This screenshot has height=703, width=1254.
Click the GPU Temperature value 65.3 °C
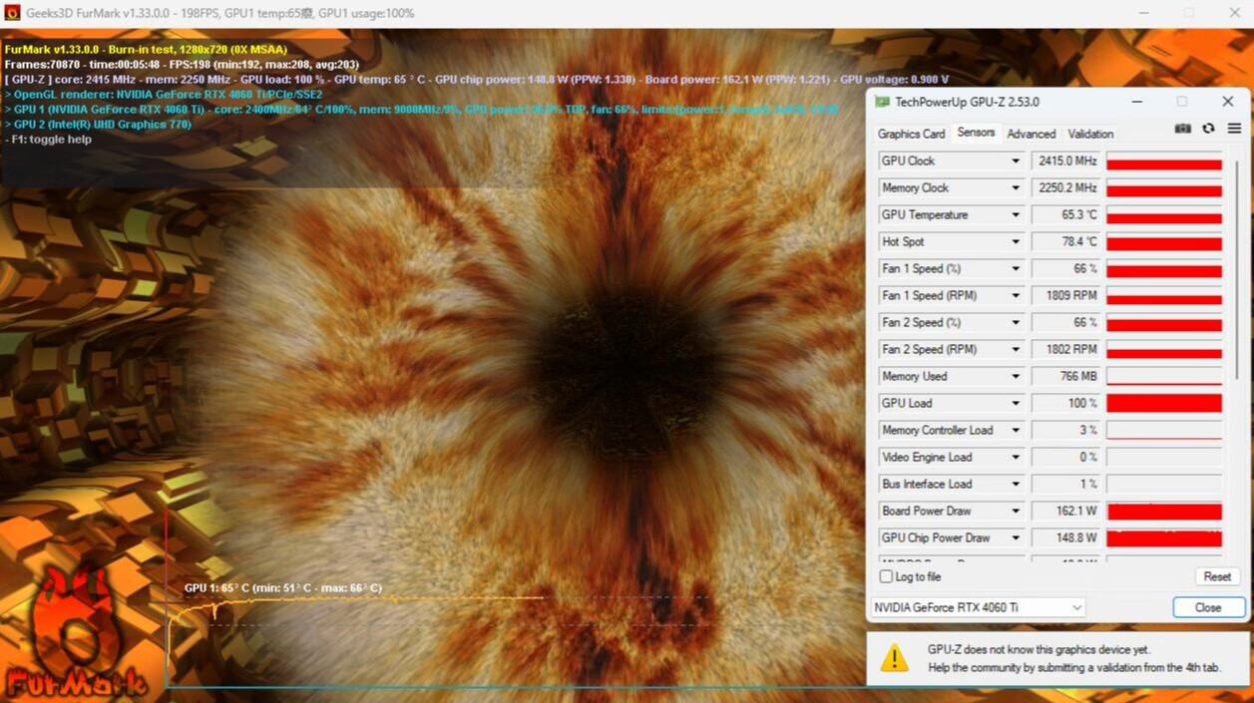[1065, 214]
